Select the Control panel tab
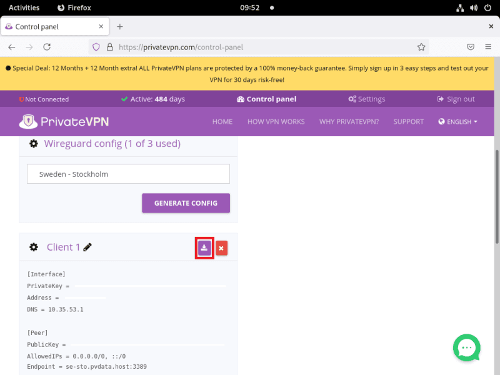This screenshot has width=500, height=375. tap(266, 99)
